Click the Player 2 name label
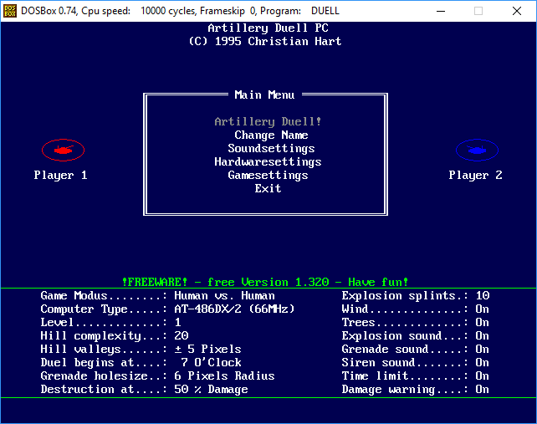Viewport: 537px width, 424px height. coord(475,175)
